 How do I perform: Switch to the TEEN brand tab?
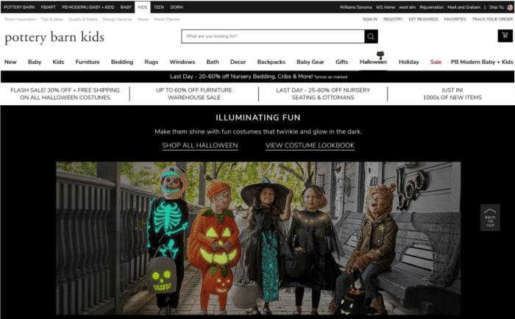point(159,7)
